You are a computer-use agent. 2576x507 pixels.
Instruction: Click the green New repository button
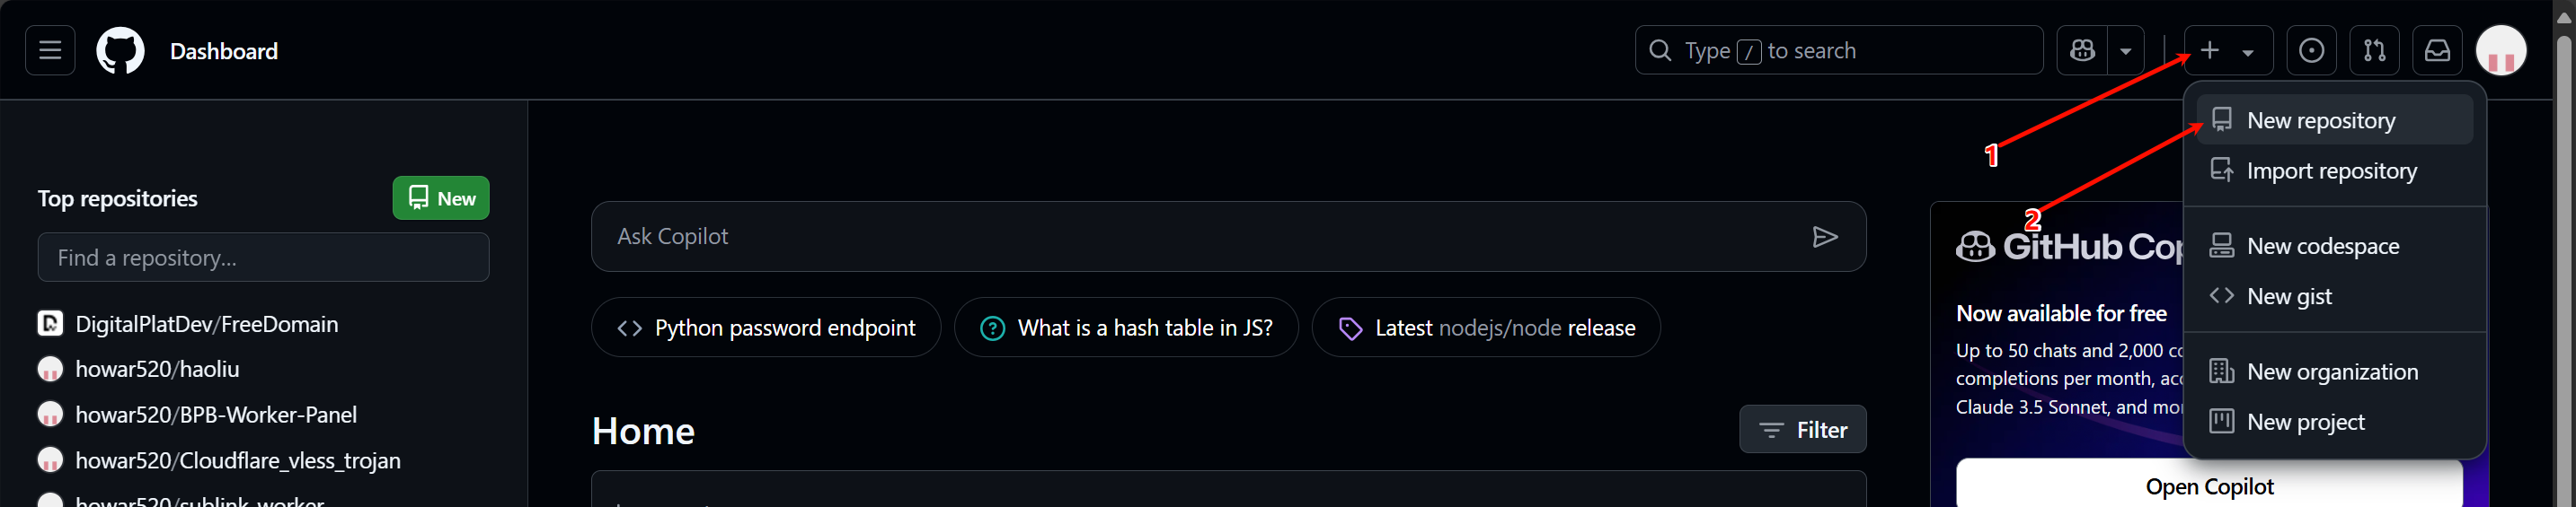(441, 197)
